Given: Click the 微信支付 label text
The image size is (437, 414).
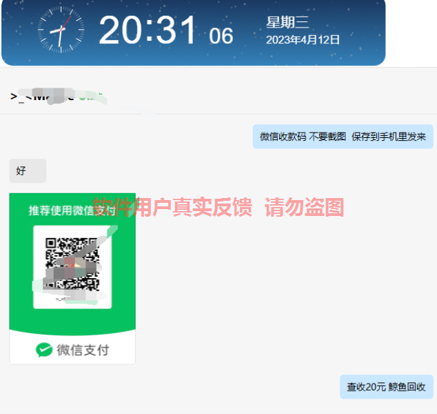Looking at the screenshot, I should pos(83,350).
